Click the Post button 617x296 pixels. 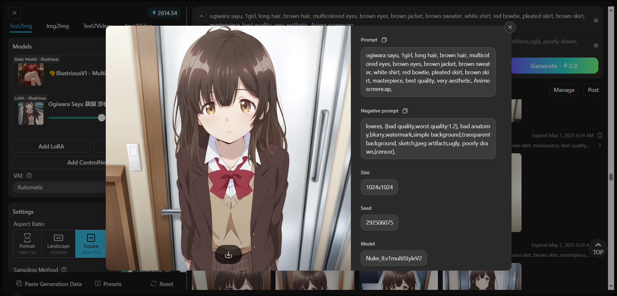(x=593, y=90)
